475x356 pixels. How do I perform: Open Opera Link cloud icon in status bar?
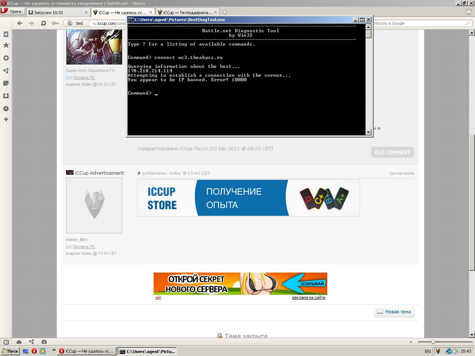coord(19,342)
